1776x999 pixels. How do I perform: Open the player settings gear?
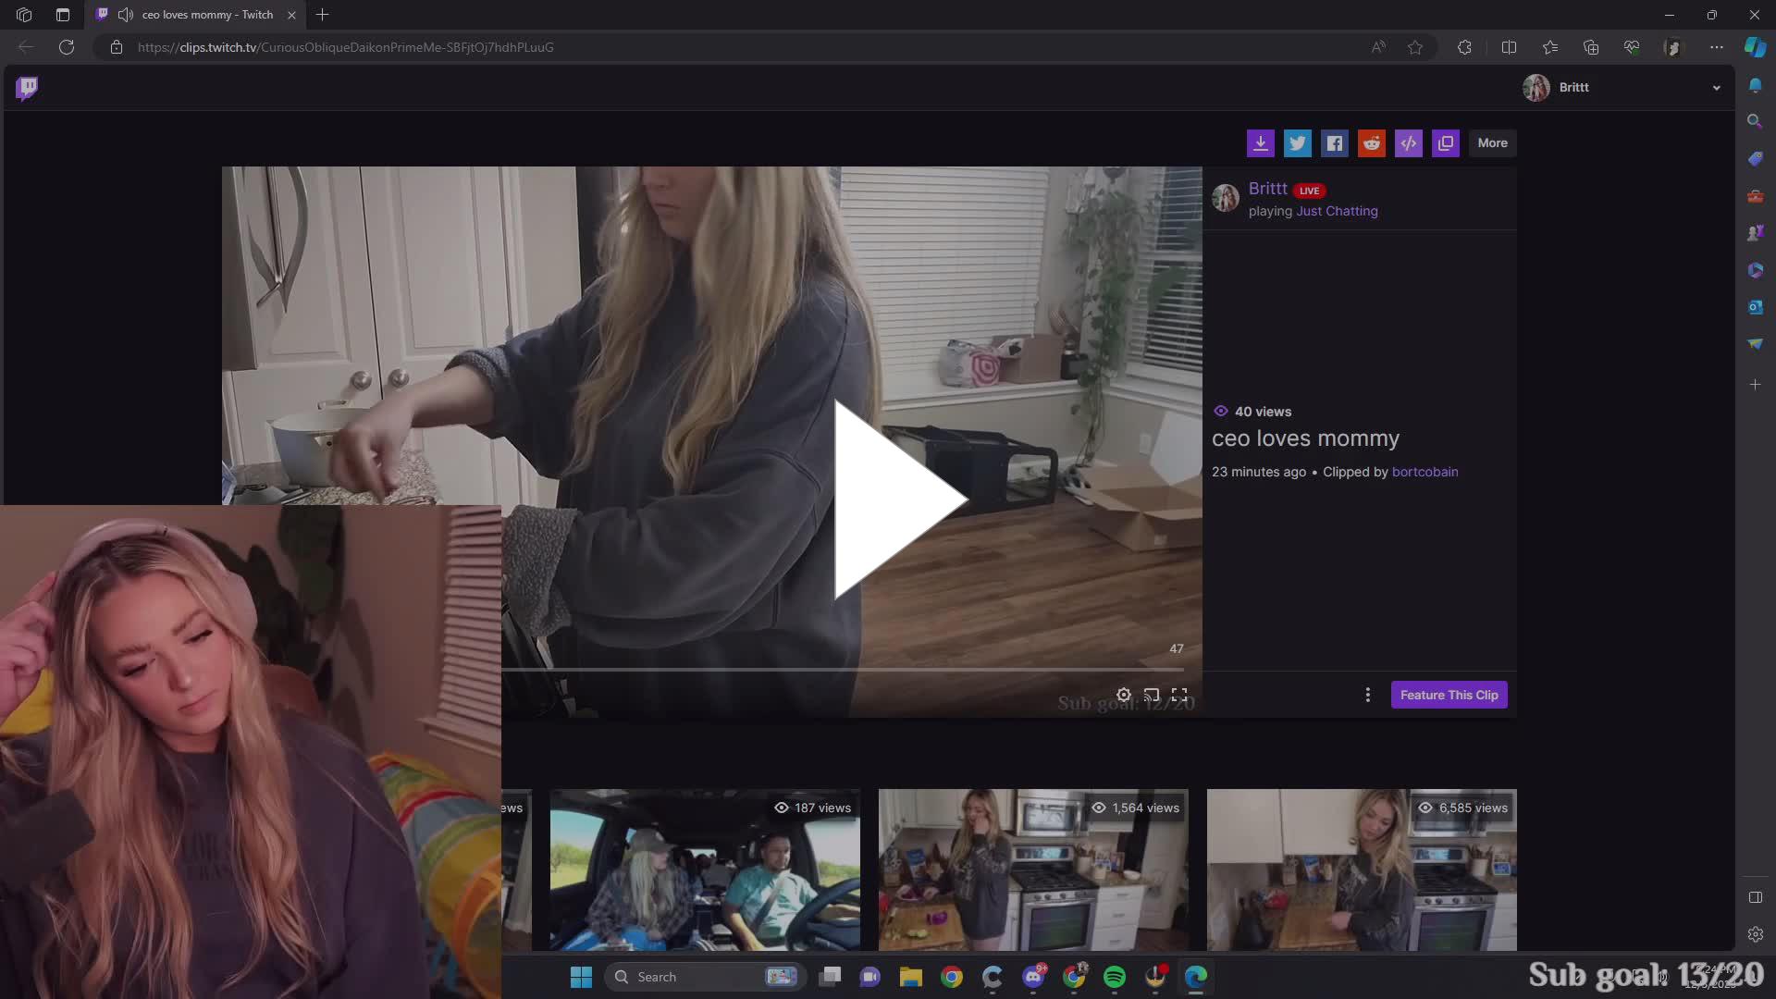pos(1123,694)
